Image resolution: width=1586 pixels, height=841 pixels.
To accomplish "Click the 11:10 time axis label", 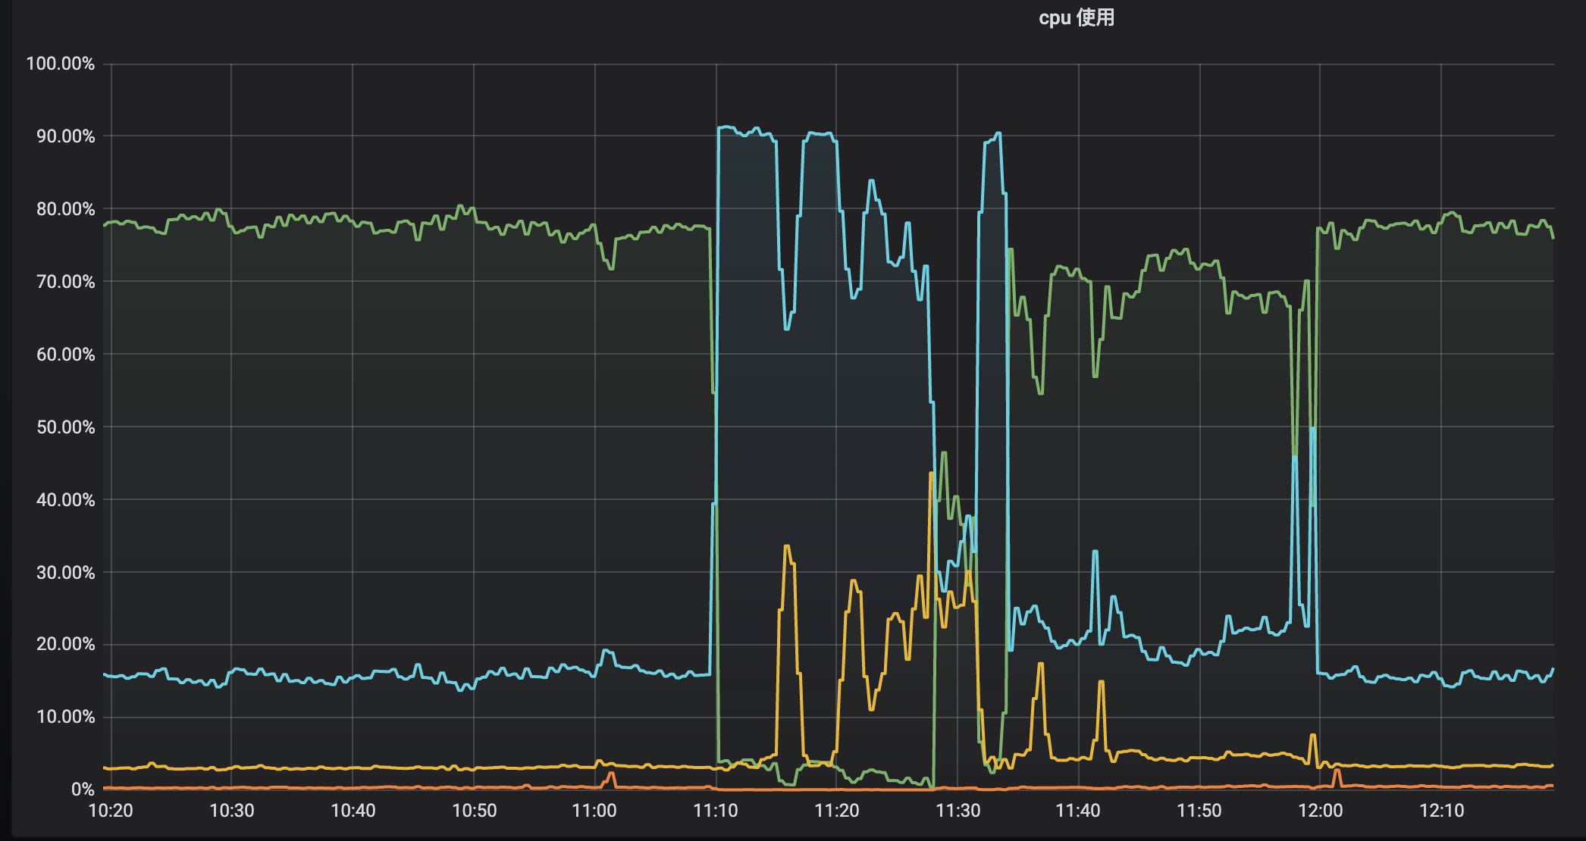I will pos(716,811).
